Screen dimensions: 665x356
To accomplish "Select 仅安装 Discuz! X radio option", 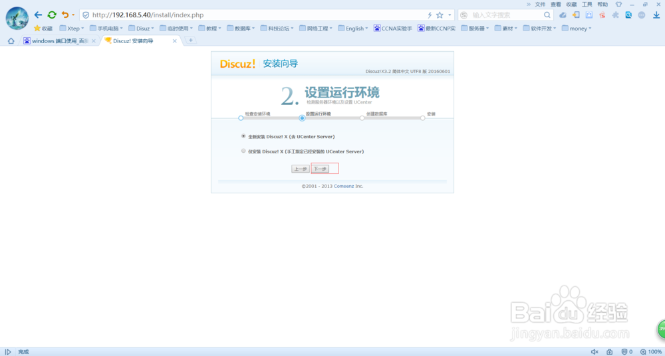I will [x=243, y=151].
